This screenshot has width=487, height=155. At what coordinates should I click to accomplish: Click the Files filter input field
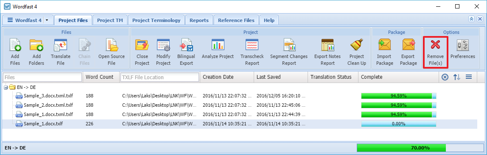(x=42, y=77)
